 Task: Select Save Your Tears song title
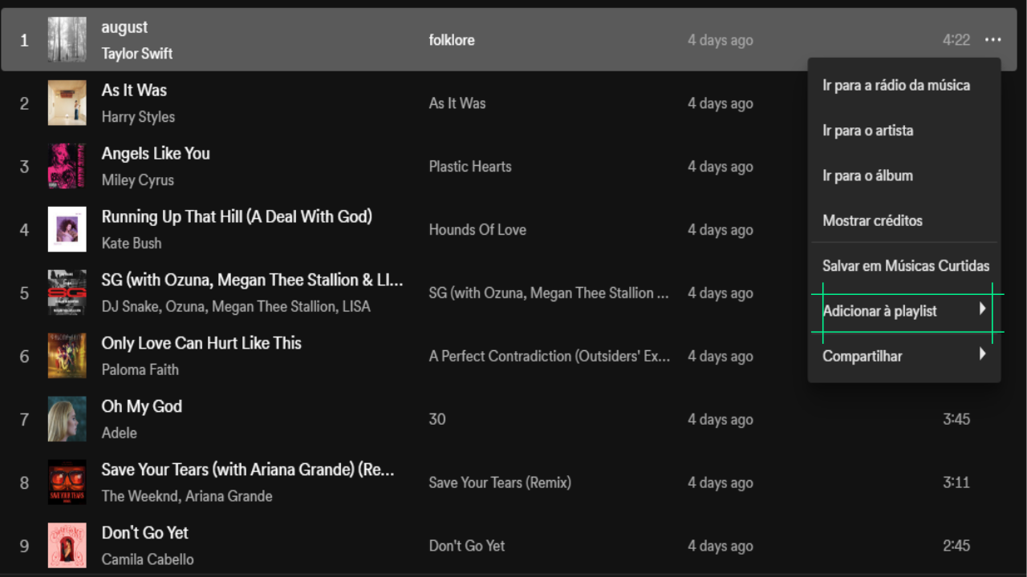point(248,470)
